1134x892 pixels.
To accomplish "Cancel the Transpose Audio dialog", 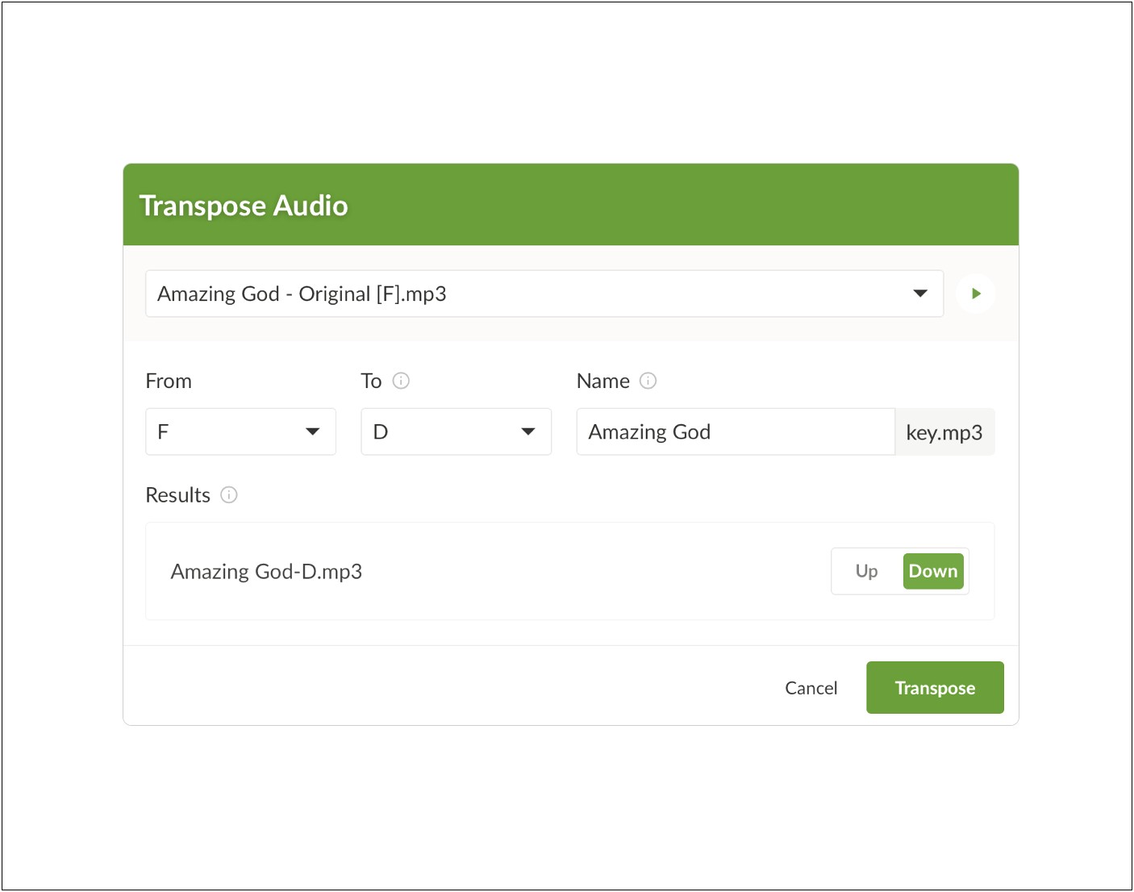I will 811,688.
